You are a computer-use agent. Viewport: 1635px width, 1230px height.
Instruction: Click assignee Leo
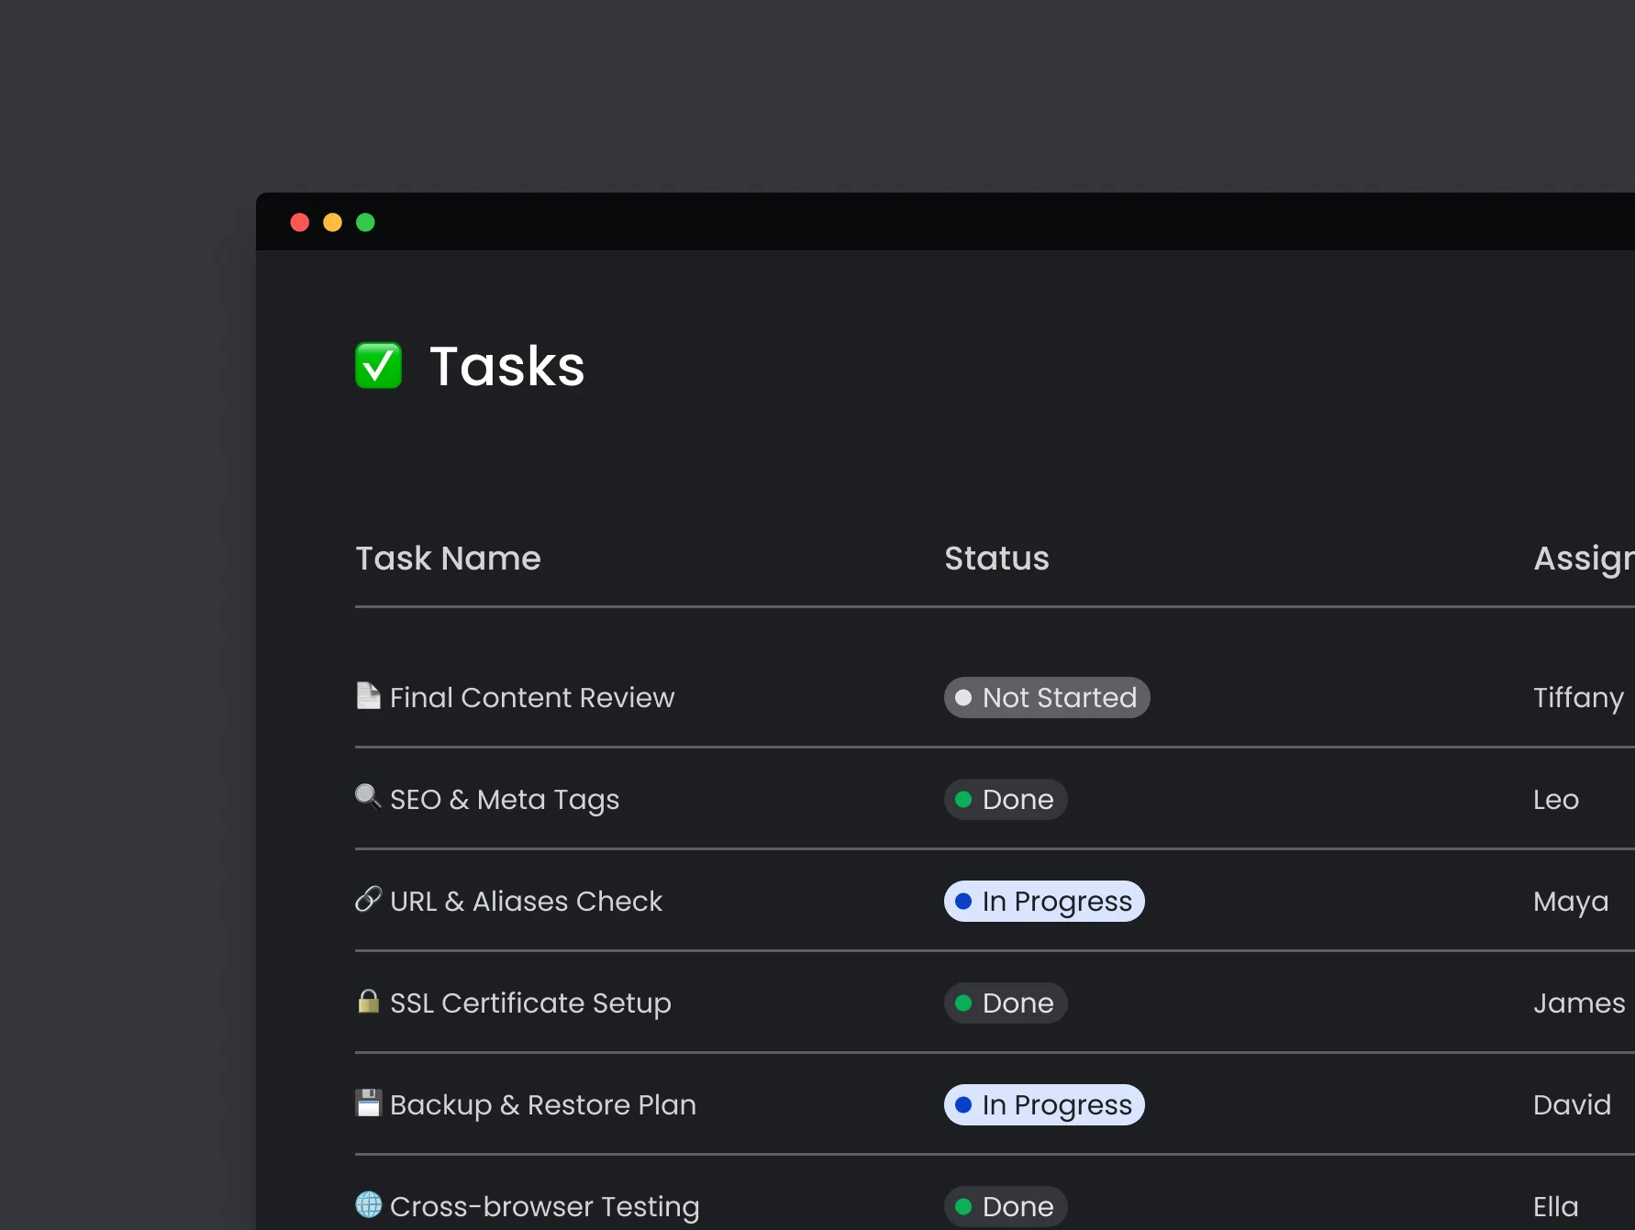point(1556,800)
